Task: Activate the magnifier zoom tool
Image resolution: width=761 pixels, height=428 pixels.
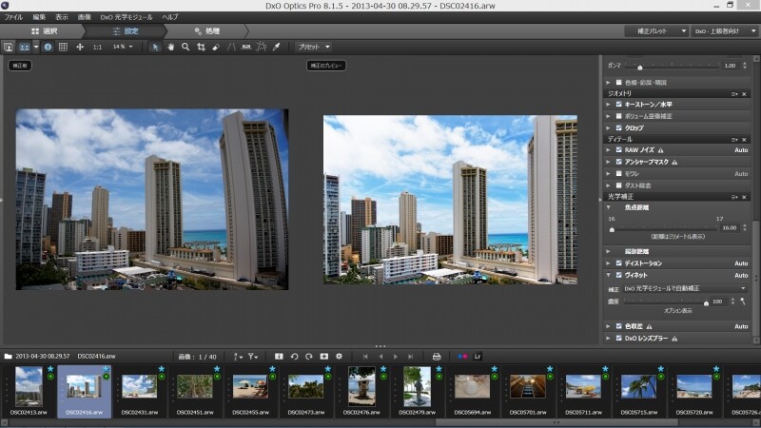Action: pos(185,47)
